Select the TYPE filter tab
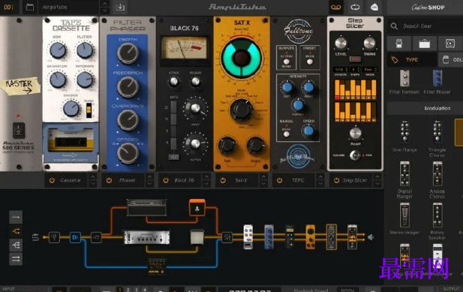Screen dimensions: 463x292 coord(412,59)
